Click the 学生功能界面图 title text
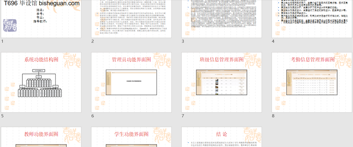 pos(132,134)
